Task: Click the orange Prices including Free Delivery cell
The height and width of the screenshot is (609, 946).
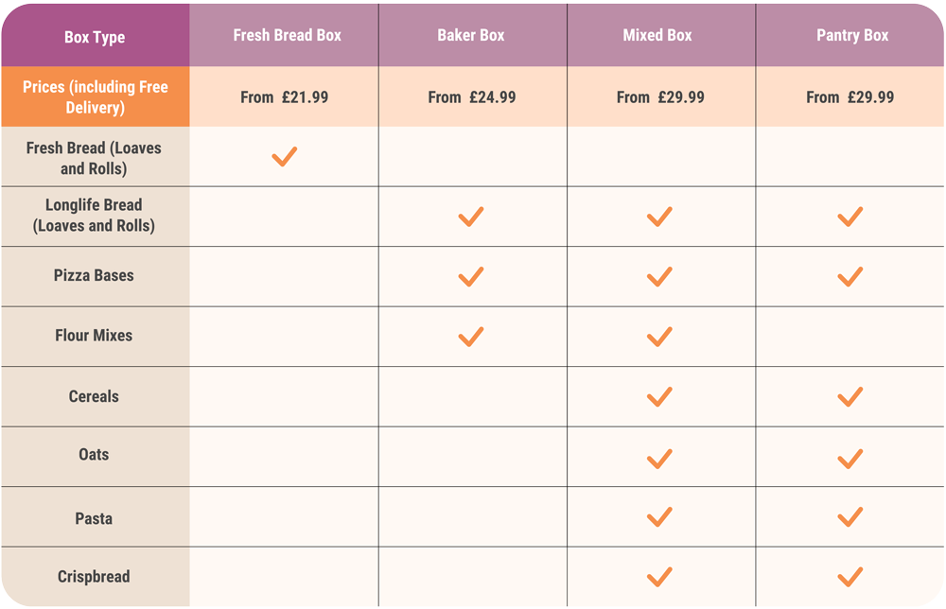Action: tap(95, 97)
